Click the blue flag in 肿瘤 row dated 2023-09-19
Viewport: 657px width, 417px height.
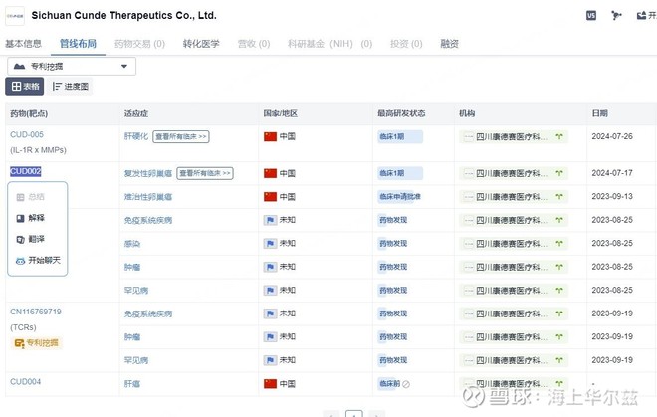[270, 336]
